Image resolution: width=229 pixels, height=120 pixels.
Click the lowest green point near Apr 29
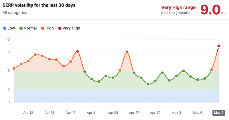coord(148,84)
